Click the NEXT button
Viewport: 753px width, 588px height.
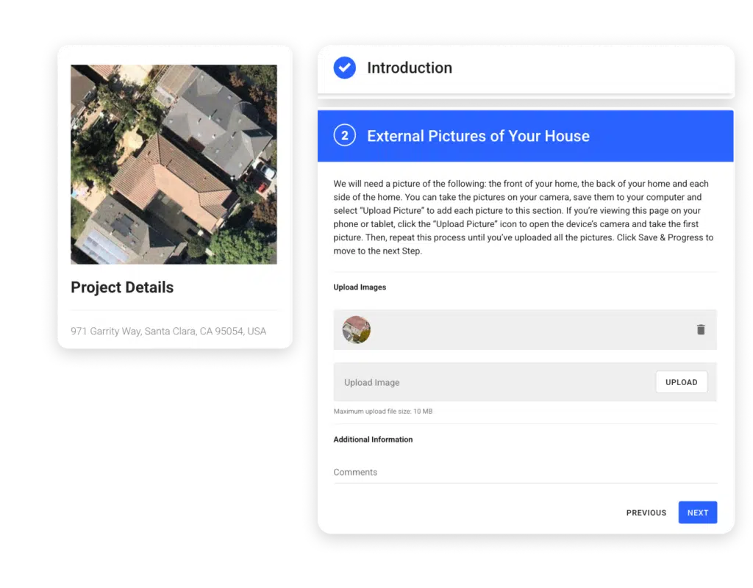pyautogui.click(x=697, y=512)
